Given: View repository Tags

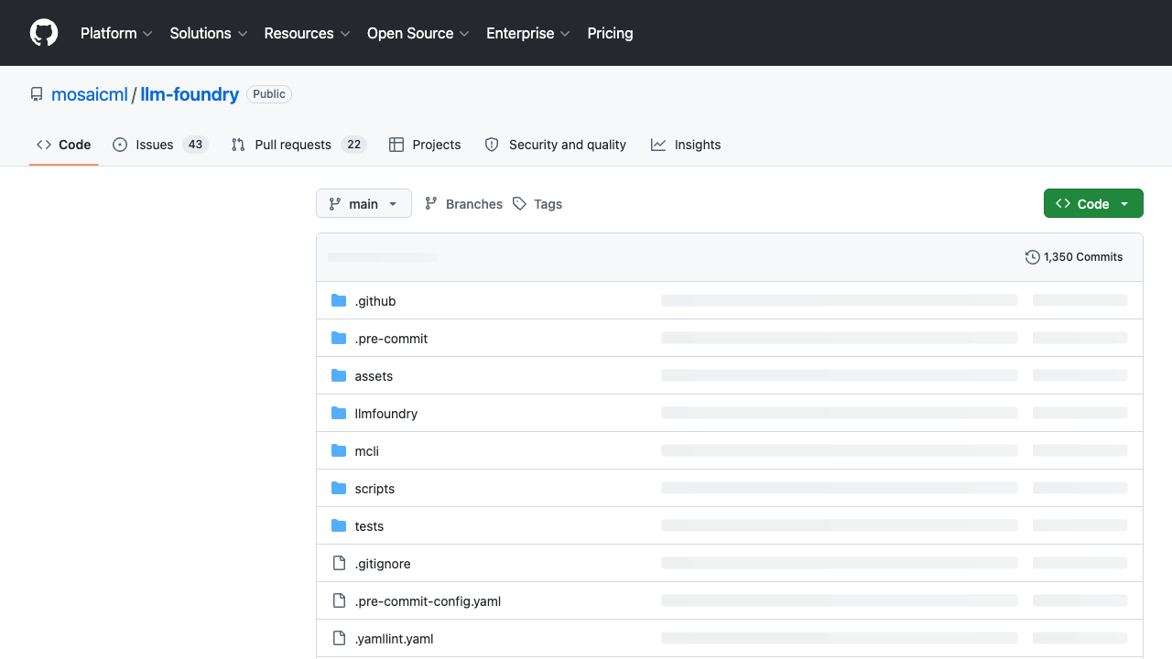Looking at the screenshot, I should pyautogui.click(x=537, y=204).
